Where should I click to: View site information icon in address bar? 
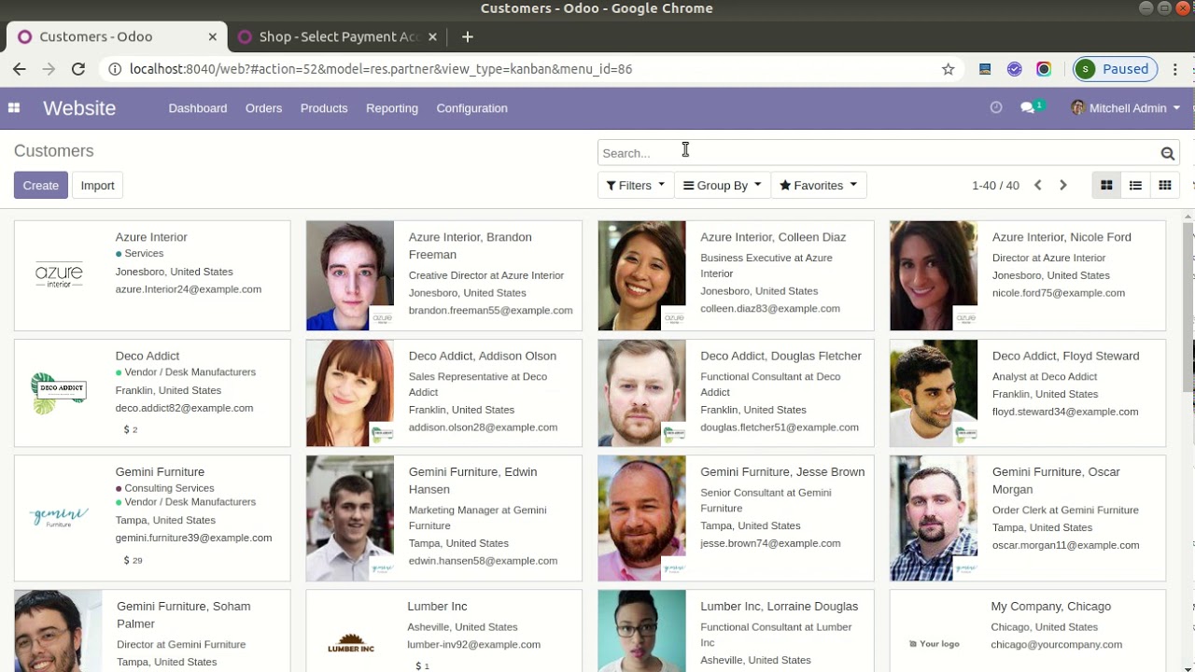pos(114,69)
